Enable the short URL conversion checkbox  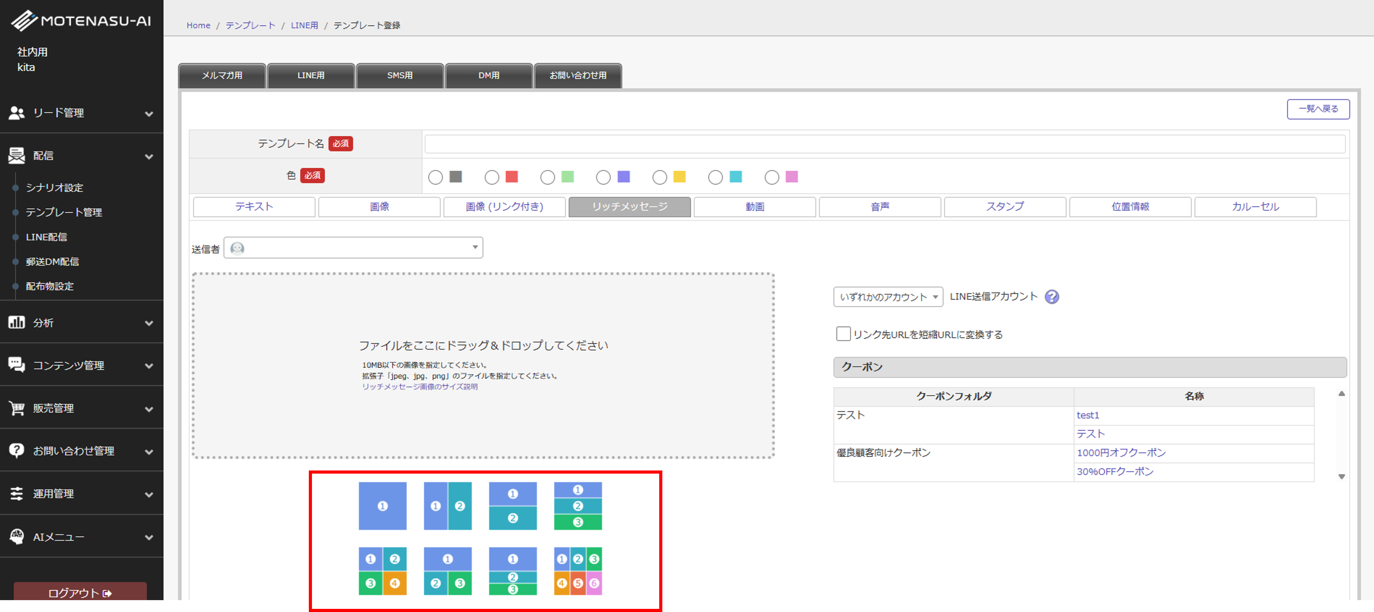[x=843, y=334]
